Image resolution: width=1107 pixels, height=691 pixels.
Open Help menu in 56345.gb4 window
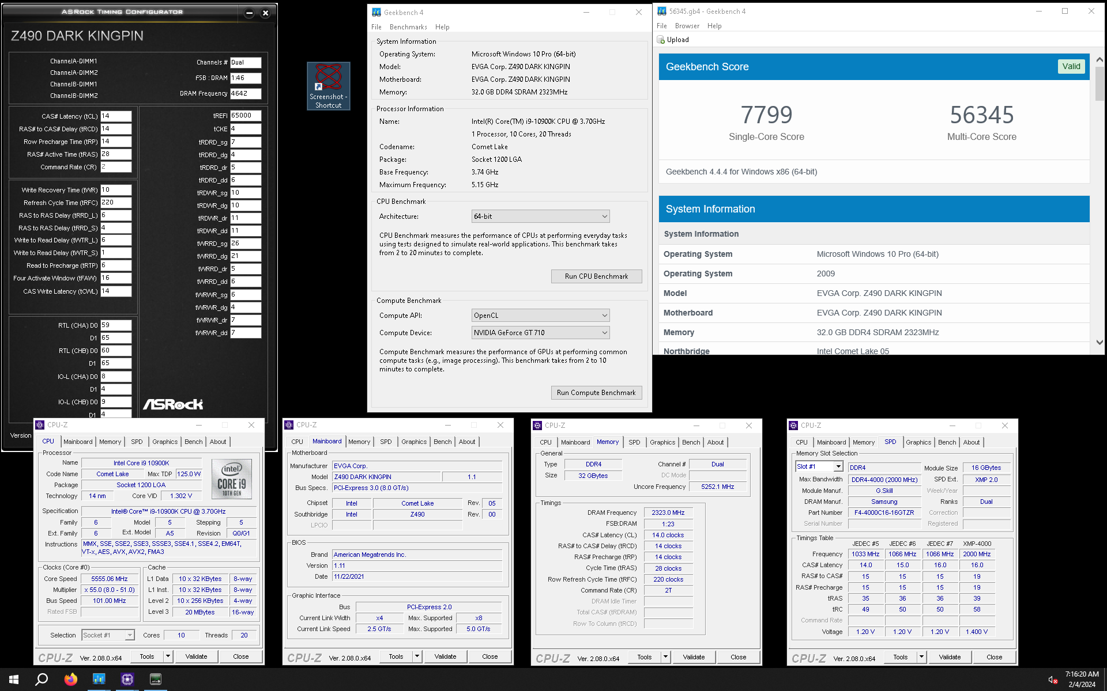[x=714, y=26]
